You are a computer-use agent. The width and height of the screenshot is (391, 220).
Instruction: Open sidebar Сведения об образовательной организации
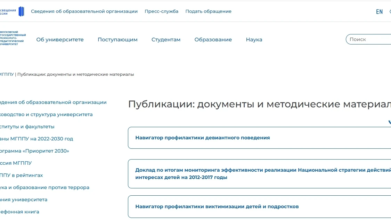point(53,102)
